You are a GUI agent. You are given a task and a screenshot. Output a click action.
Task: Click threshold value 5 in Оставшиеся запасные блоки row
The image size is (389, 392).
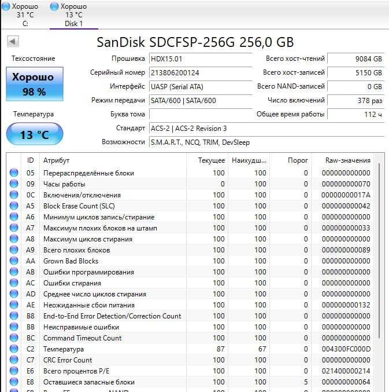coord(306,382)
